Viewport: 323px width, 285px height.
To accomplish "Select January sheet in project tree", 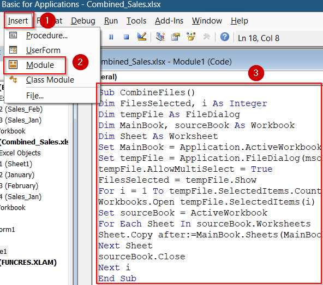I will coord(17,175).
